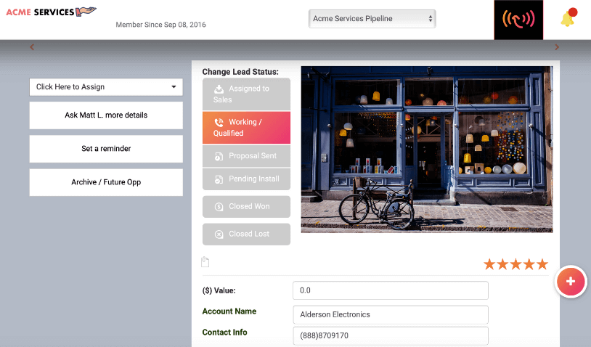Click Ask Matt L. more details button
591x347 pixels.
[x=106, y=115]
